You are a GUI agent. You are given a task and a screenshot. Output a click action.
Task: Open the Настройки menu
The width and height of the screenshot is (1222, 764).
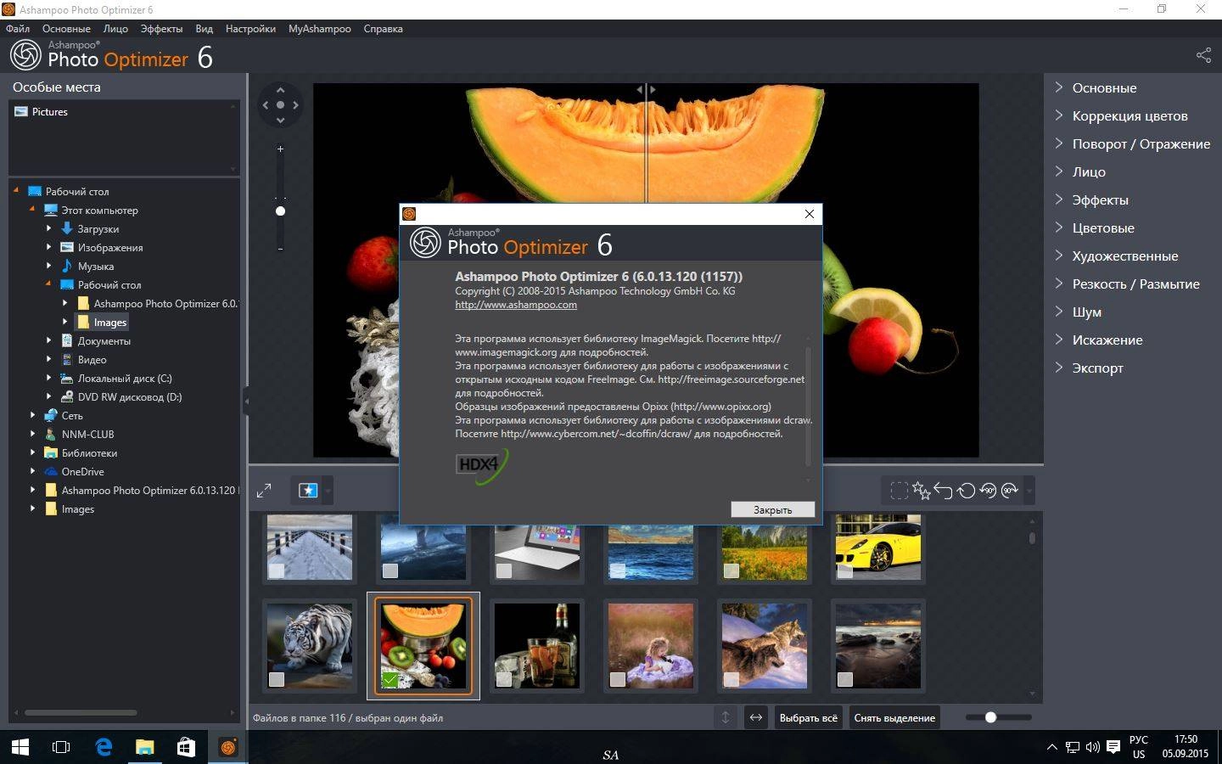coord(250,28)
